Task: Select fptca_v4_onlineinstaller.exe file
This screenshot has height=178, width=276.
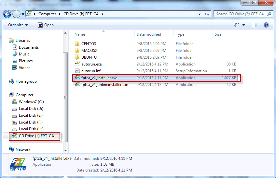Action: click(104, 85)
